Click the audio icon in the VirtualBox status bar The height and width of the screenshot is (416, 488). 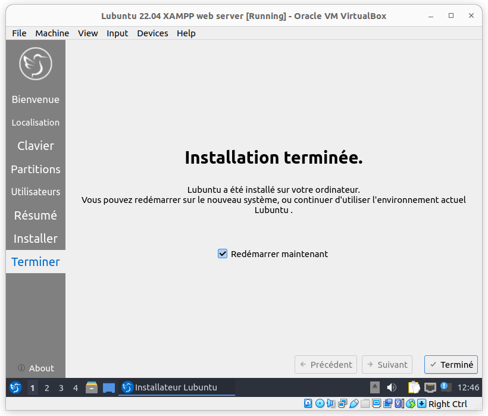[331, 404]
